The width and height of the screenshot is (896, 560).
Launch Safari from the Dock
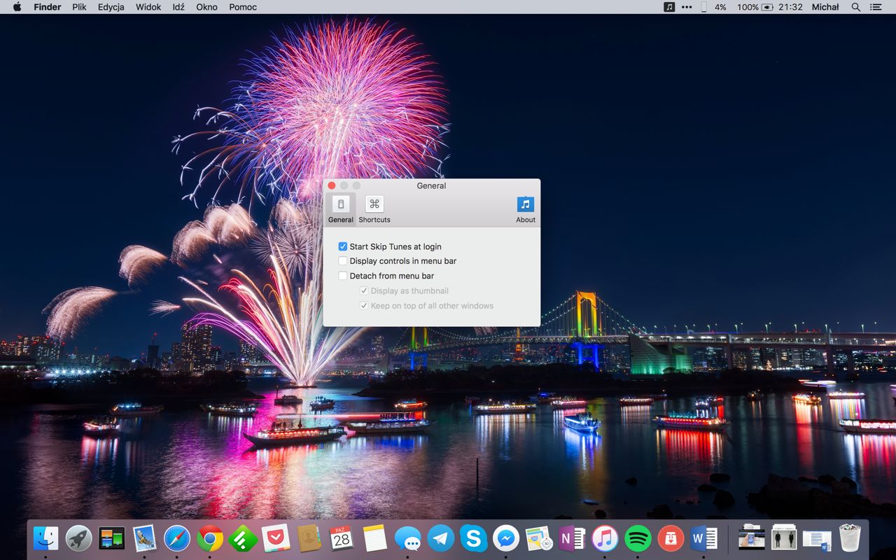click(x=177, y=538)
